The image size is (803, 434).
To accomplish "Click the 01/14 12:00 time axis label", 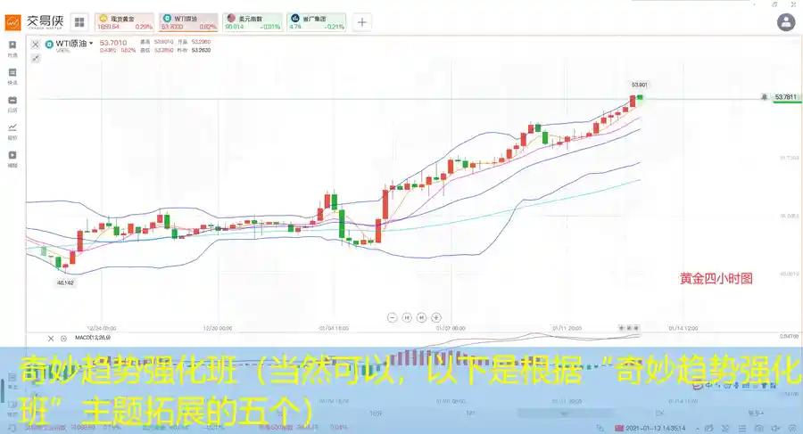I will [683, 328].
